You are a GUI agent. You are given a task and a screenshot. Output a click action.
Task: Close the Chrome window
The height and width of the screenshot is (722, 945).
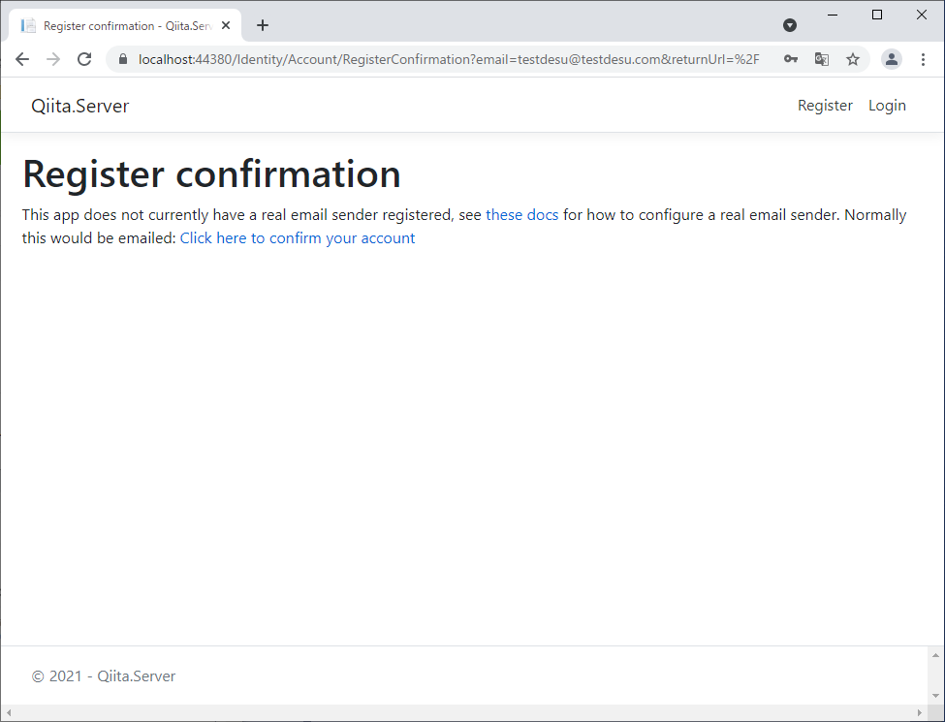click(x=922, y=15)
